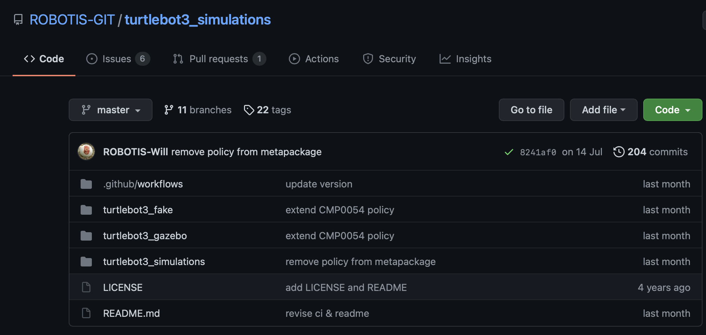
Task: Open the Issues tab
Action: pyautogui.click(x=118, y=59)
